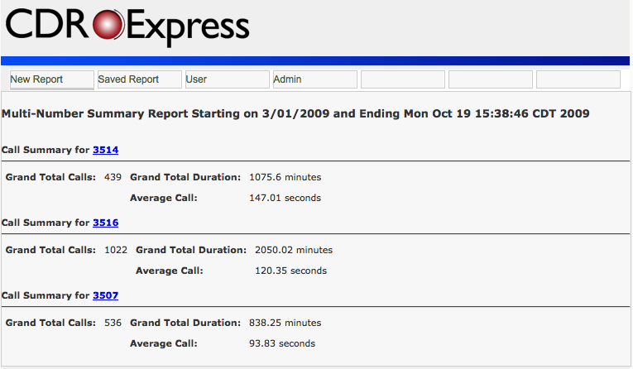Select the Admin menu item

point(314,79)
